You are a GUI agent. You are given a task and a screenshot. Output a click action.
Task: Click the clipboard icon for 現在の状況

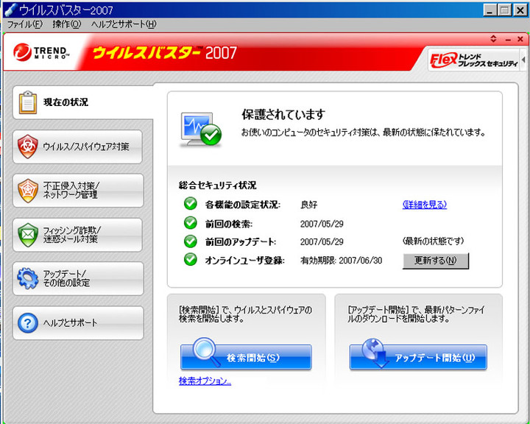pos(28,103)
